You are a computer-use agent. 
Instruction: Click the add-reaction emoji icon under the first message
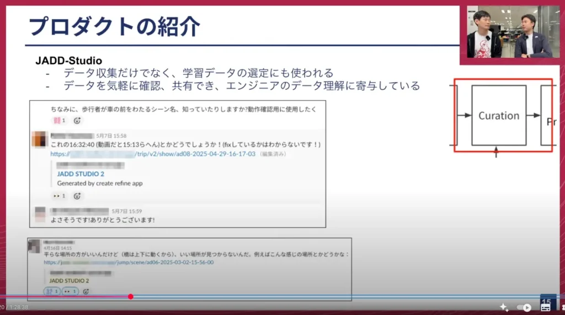pos(77,121)
